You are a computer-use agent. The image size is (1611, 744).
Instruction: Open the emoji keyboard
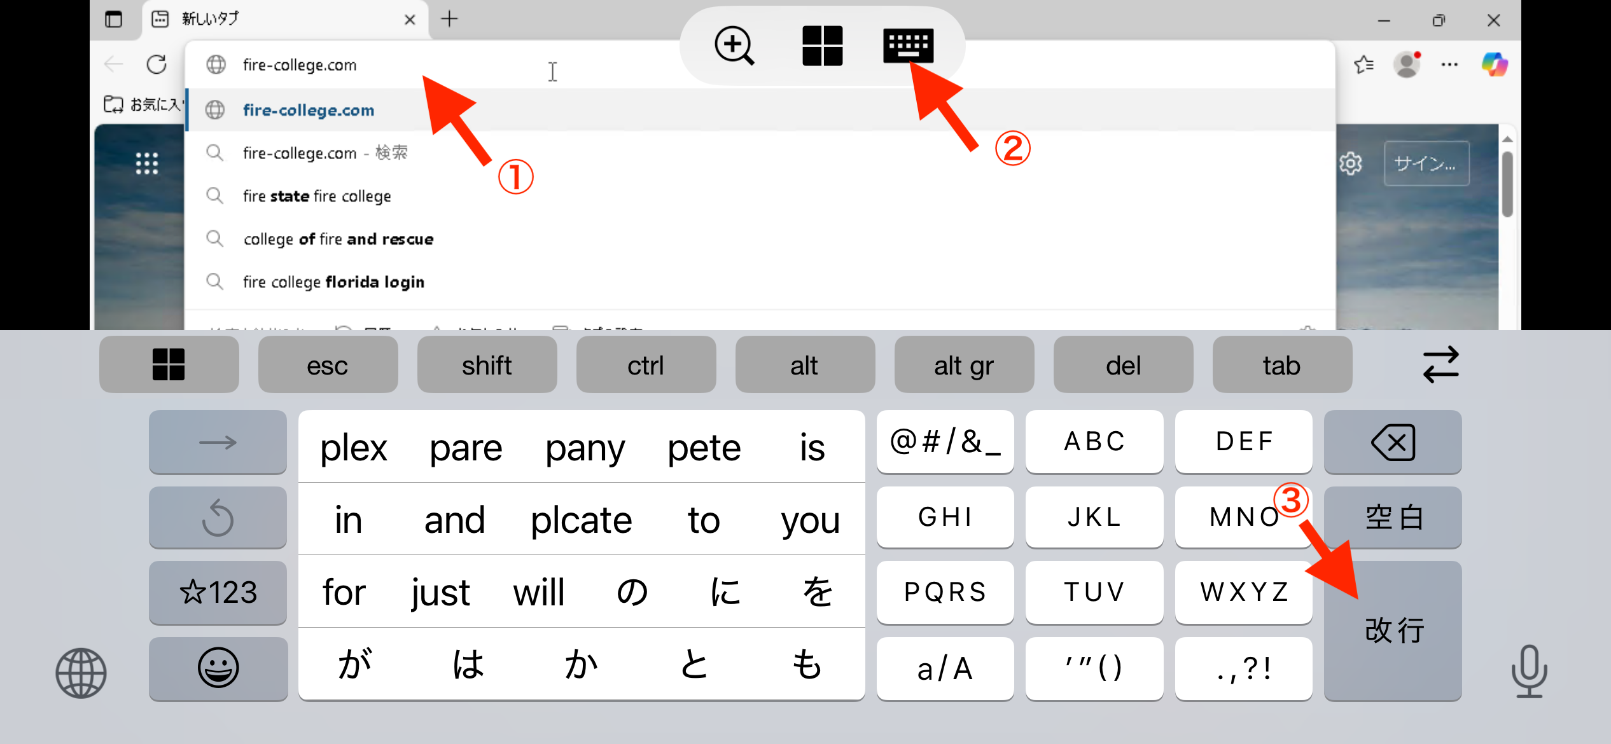218,668
